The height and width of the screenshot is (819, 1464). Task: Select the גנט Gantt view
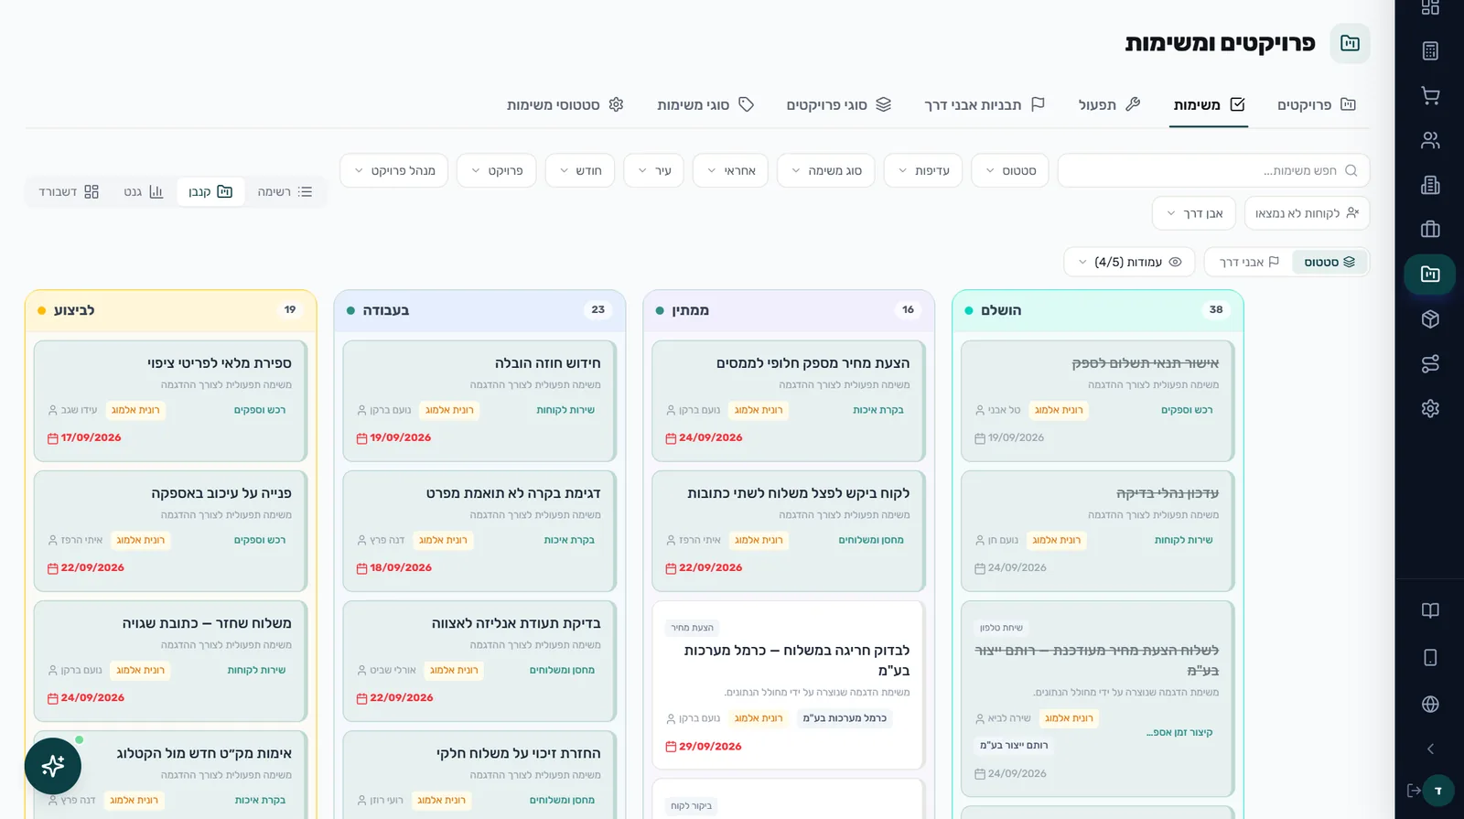pos(144,191)
